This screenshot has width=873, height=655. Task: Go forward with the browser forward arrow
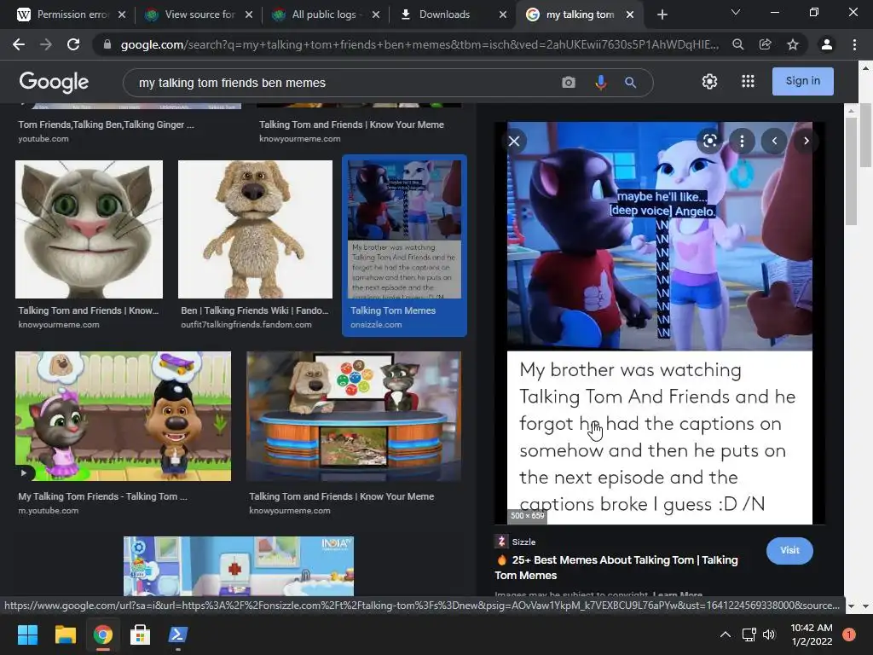[46, 44]
